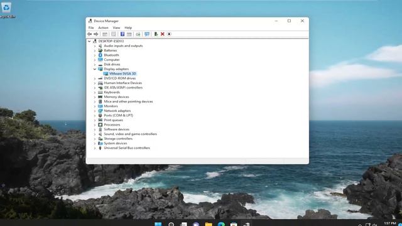Expand the Monitors node chevron

pos(95,106)
